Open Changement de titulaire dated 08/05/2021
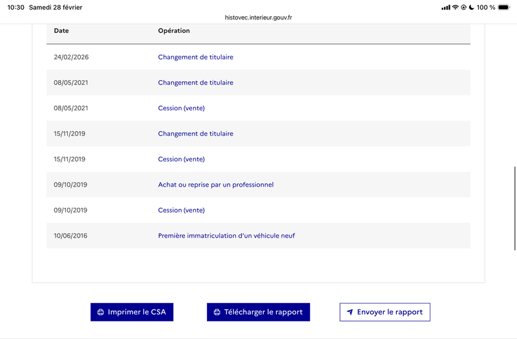517x339 pixels. [196, 83]
